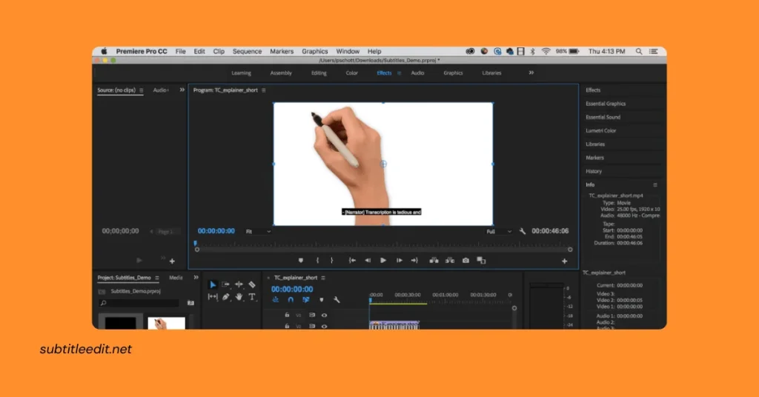Click the Source monitor plus button
This screenshot has height=397, width=759.
click(x=172, y=261)
